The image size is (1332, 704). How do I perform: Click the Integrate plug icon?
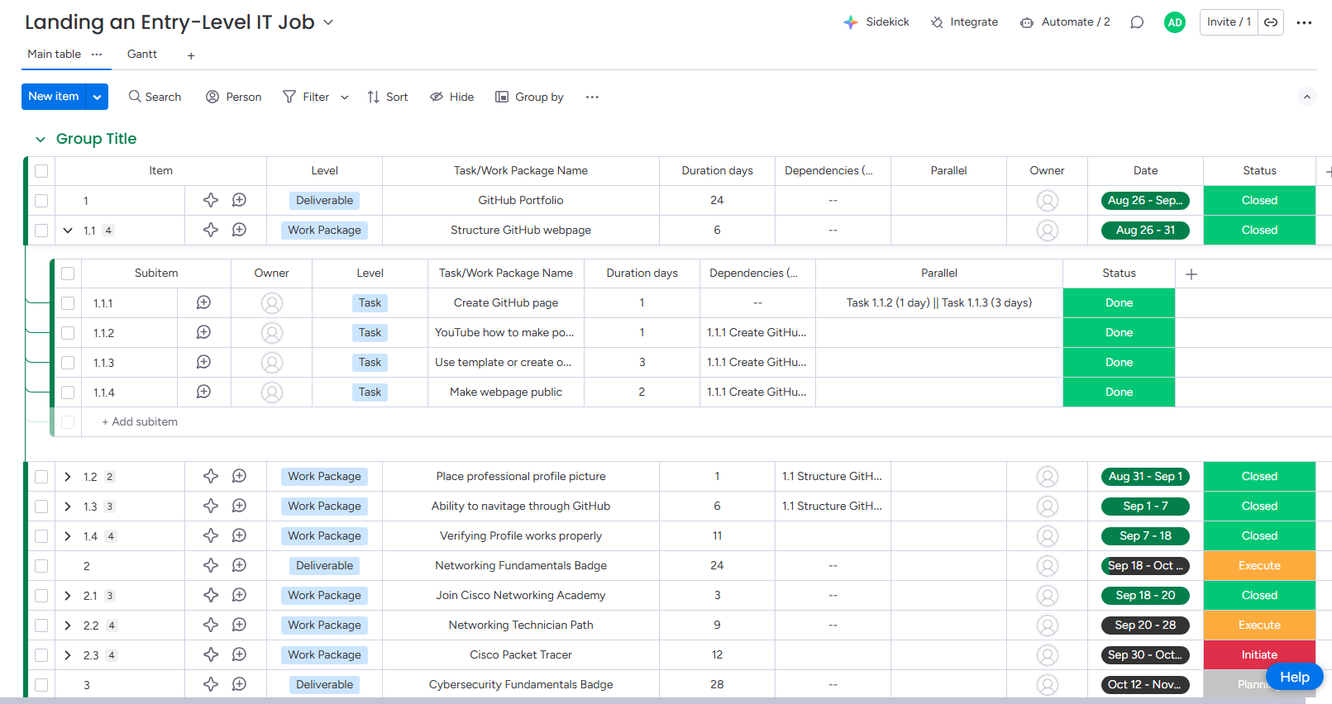pyautogui.click(x=937, y=22)
